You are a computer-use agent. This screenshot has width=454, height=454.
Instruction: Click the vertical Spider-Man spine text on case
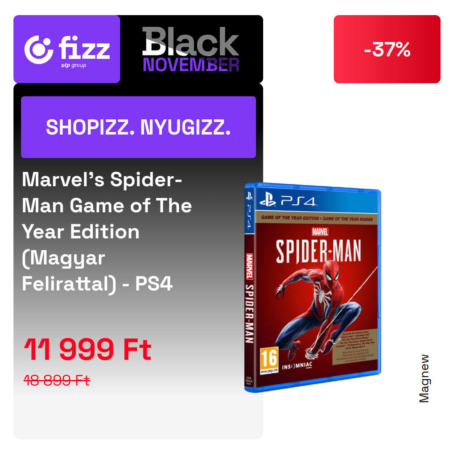click(x=249, y=314)
